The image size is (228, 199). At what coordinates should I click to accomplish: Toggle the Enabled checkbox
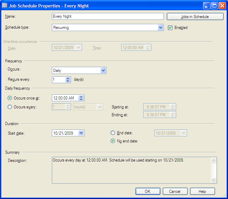coord(170,28)
